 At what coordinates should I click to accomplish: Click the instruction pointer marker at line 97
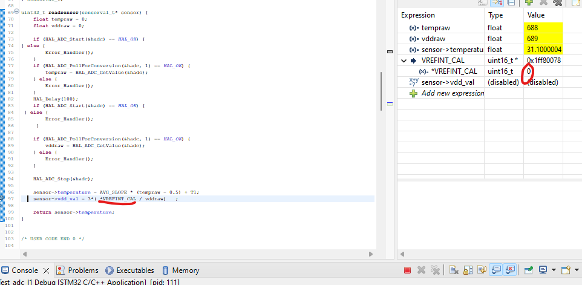[x=2, y=198]
